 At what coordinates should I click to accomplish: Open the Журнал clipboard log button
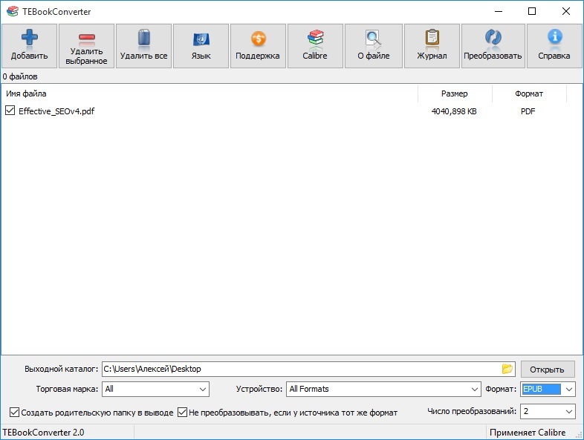click(x=432, y=46)
